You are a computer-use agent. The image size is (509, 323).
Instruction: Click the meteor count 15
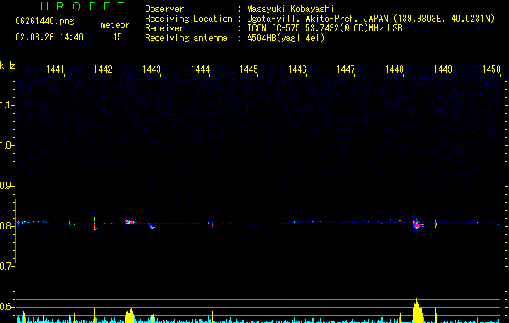[117, 37]
